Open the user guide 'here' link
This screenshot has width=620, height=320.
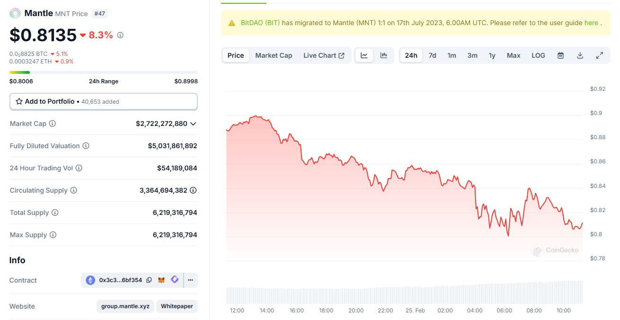591,23
